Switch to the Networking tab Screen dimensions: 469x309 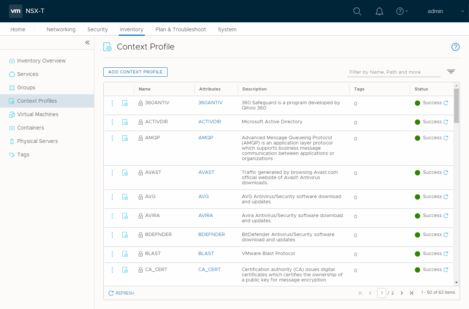(x=61, y=29)
